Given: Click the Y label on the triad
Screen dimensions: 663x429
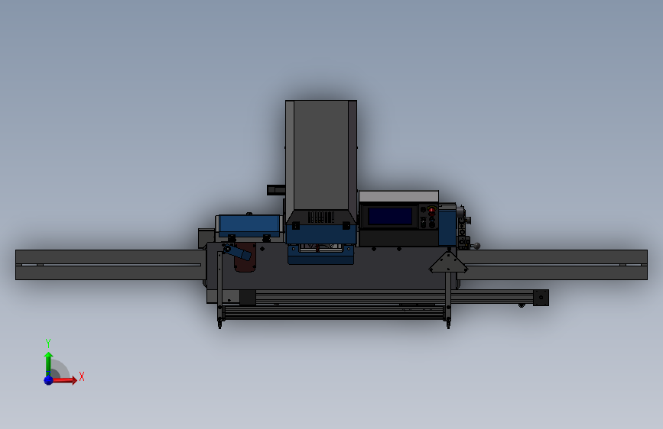Looking at the screenshot, I should click(48, 343).
